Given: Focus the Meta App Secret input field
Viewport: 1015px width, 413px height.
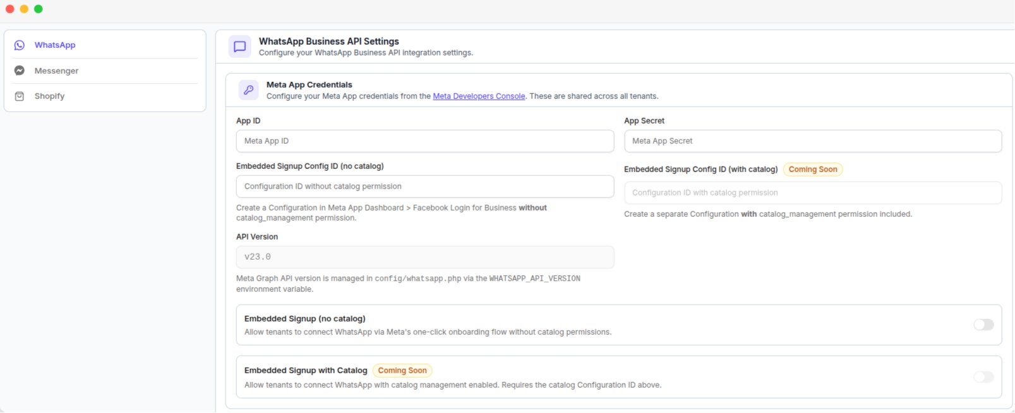Looking at the screenshot, I should click(x=813, y=141).
